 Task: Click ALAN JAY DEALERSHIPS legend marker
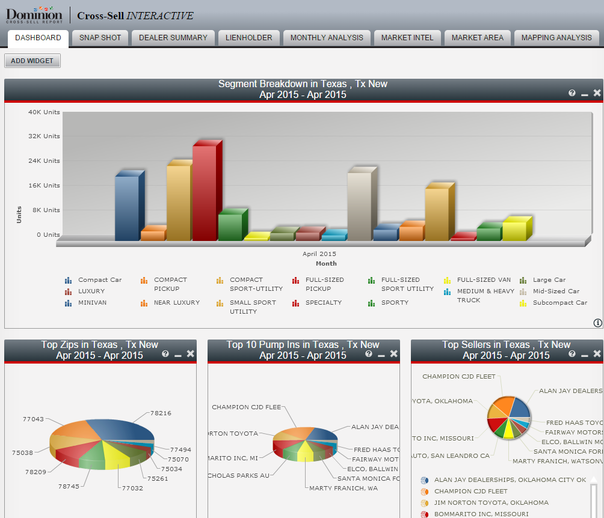(x=425, y=480)
